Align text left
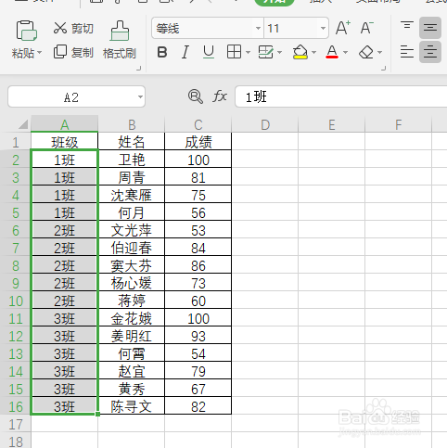This screenshot has width=447, height=448. tap(407, 52)
